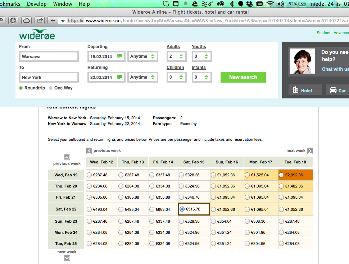Click the Tue, Feb 25 row header

coord(66,244)
